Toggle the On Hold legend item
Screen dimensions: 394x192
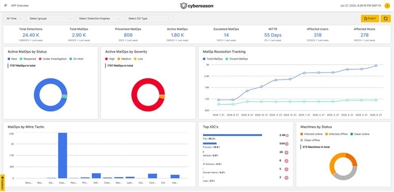tap(76, 59)
